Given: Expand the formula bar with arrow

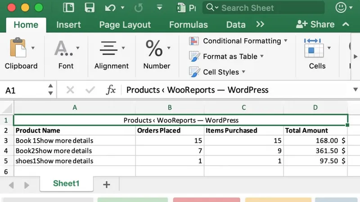Looking at the screenshot, I should [355, 89].
